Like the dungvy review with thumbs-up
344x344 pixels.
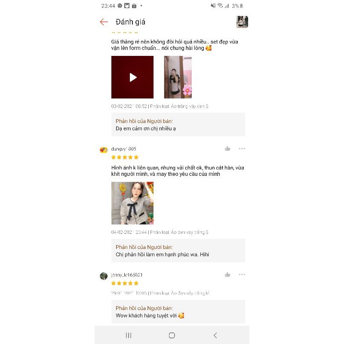[x=227, y=149]
